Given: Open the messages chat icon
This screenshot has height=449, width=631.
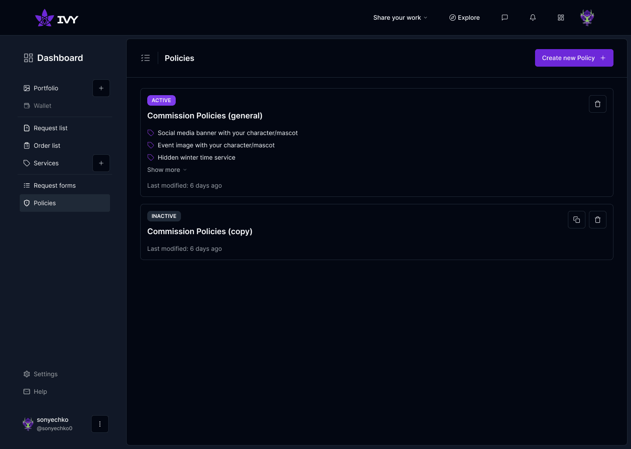Looking at the screenshot, I should pos(505,18).
